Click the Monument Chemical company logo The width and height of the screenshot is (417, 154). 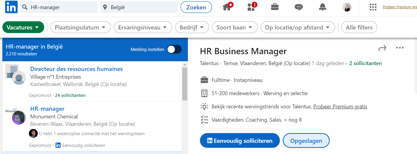coord(16,116)
